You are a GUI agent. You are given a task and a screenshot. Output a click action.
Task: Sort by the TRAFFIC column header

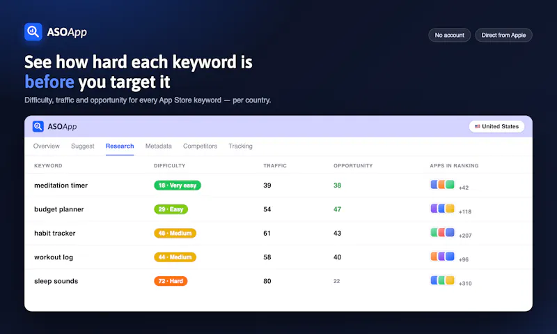pos(275,166)
